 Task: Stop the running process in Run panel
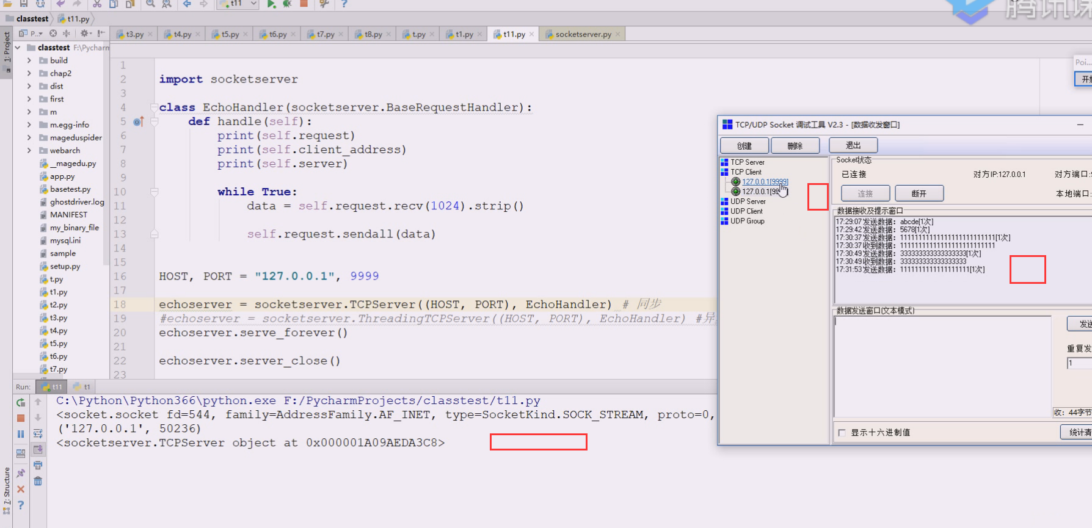21,418
